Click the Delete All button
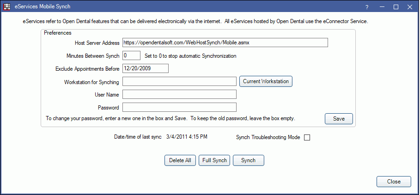Screen dimensions: 420x195 [180, 160]
